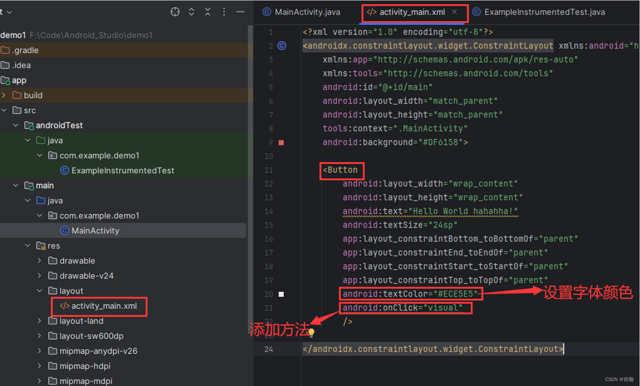Hide the project panel with minimize icon
Screen dimensions: 640x386
[240, 12]
